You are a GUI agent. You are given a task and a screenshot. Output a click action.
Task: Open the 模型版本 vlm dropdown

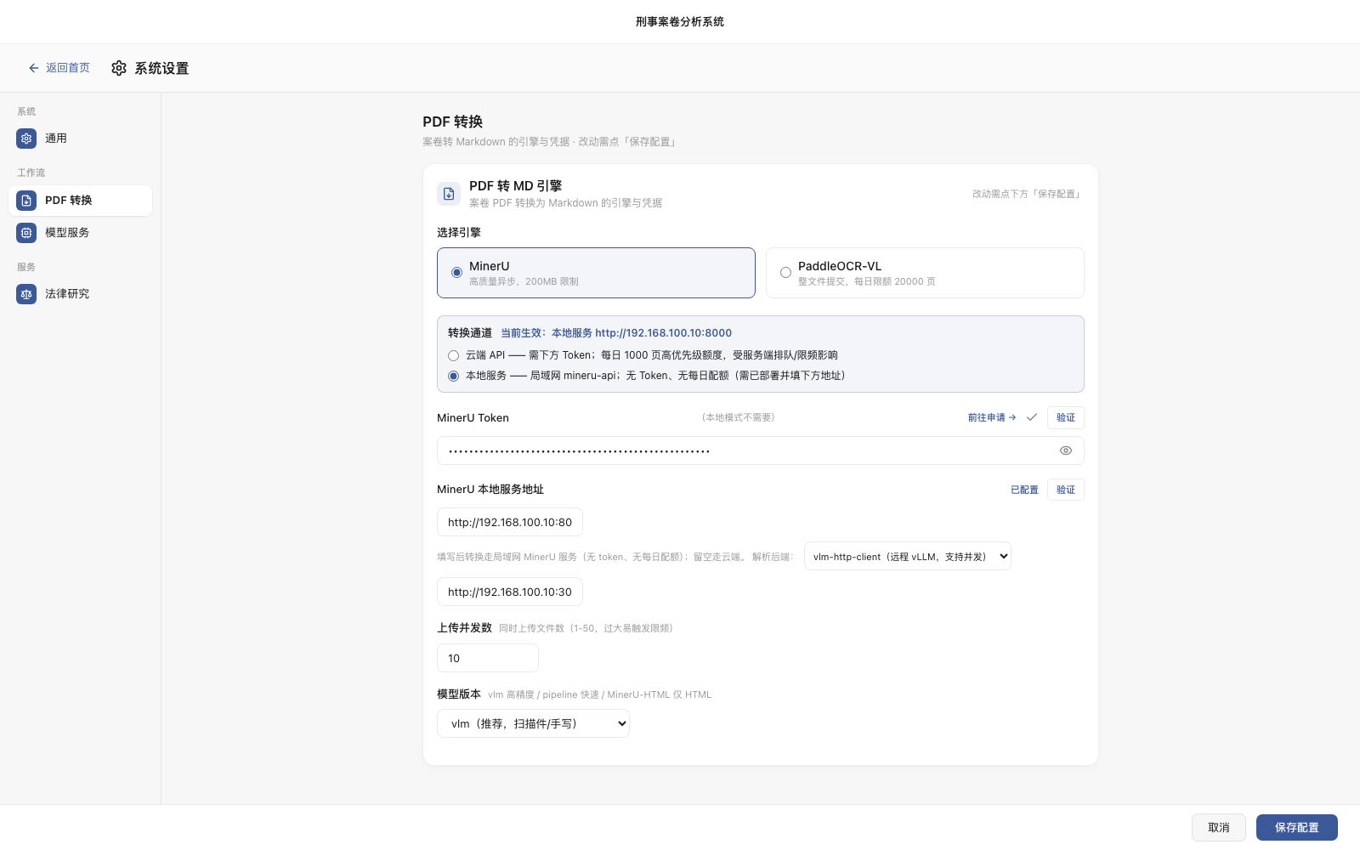click(534, 723)
